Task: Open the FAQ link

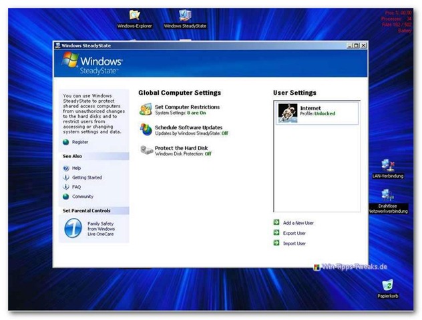Action: click(x=76, y=187)
